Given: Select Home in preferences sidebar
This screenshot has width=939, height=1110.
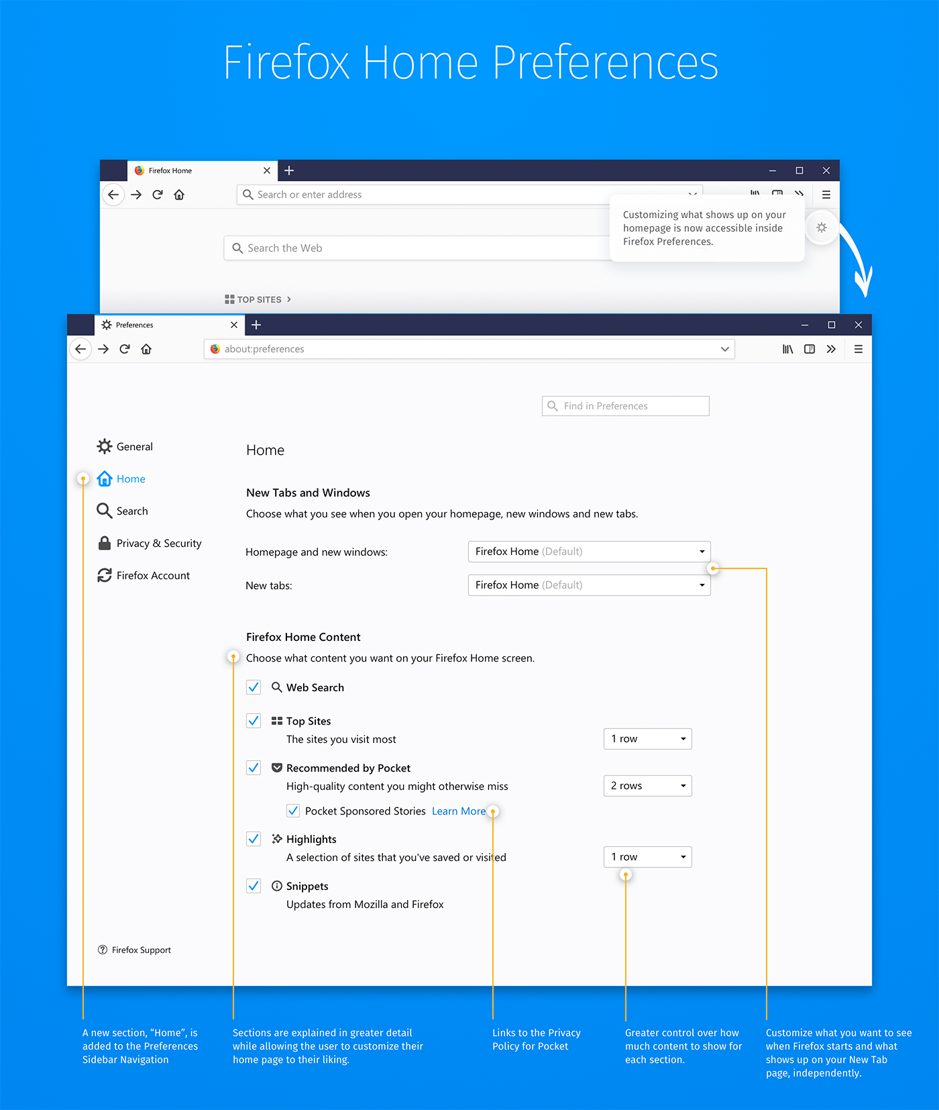Looking at the screenshot, I should tap(121, 478).
